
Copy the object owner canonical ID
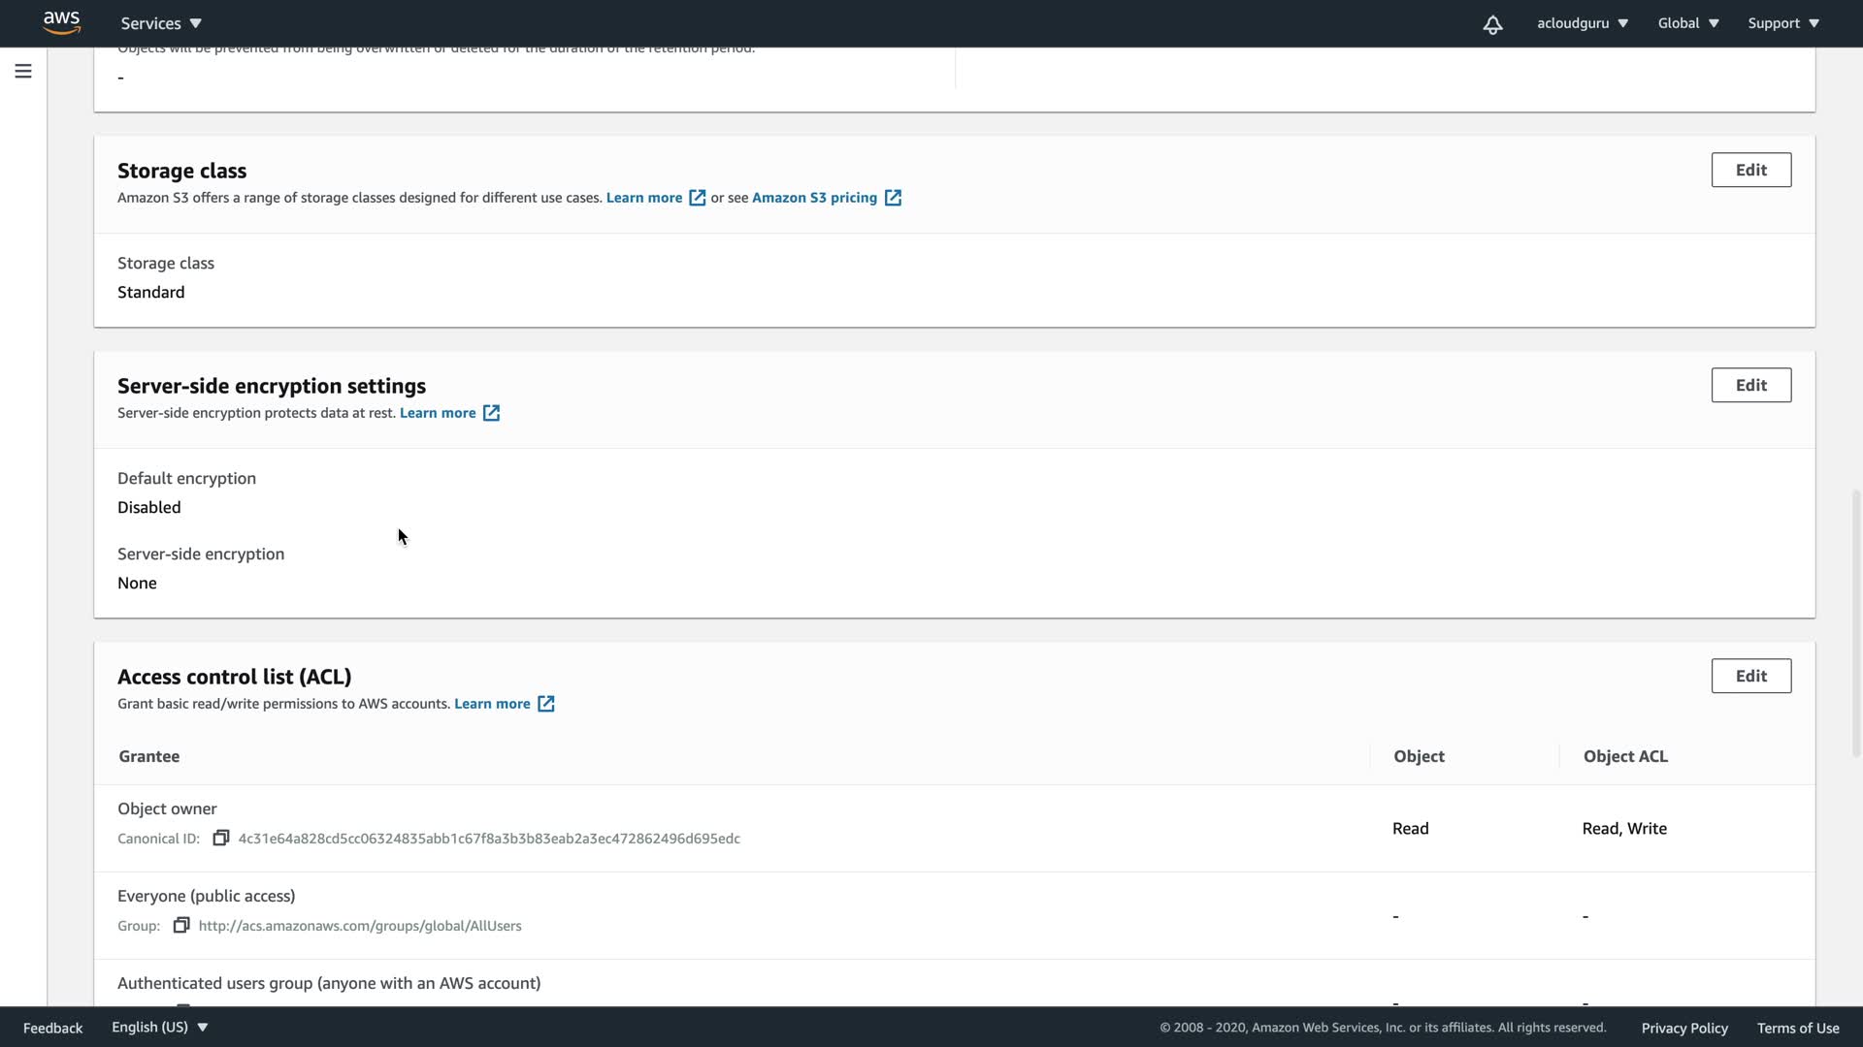coord(221,838)
